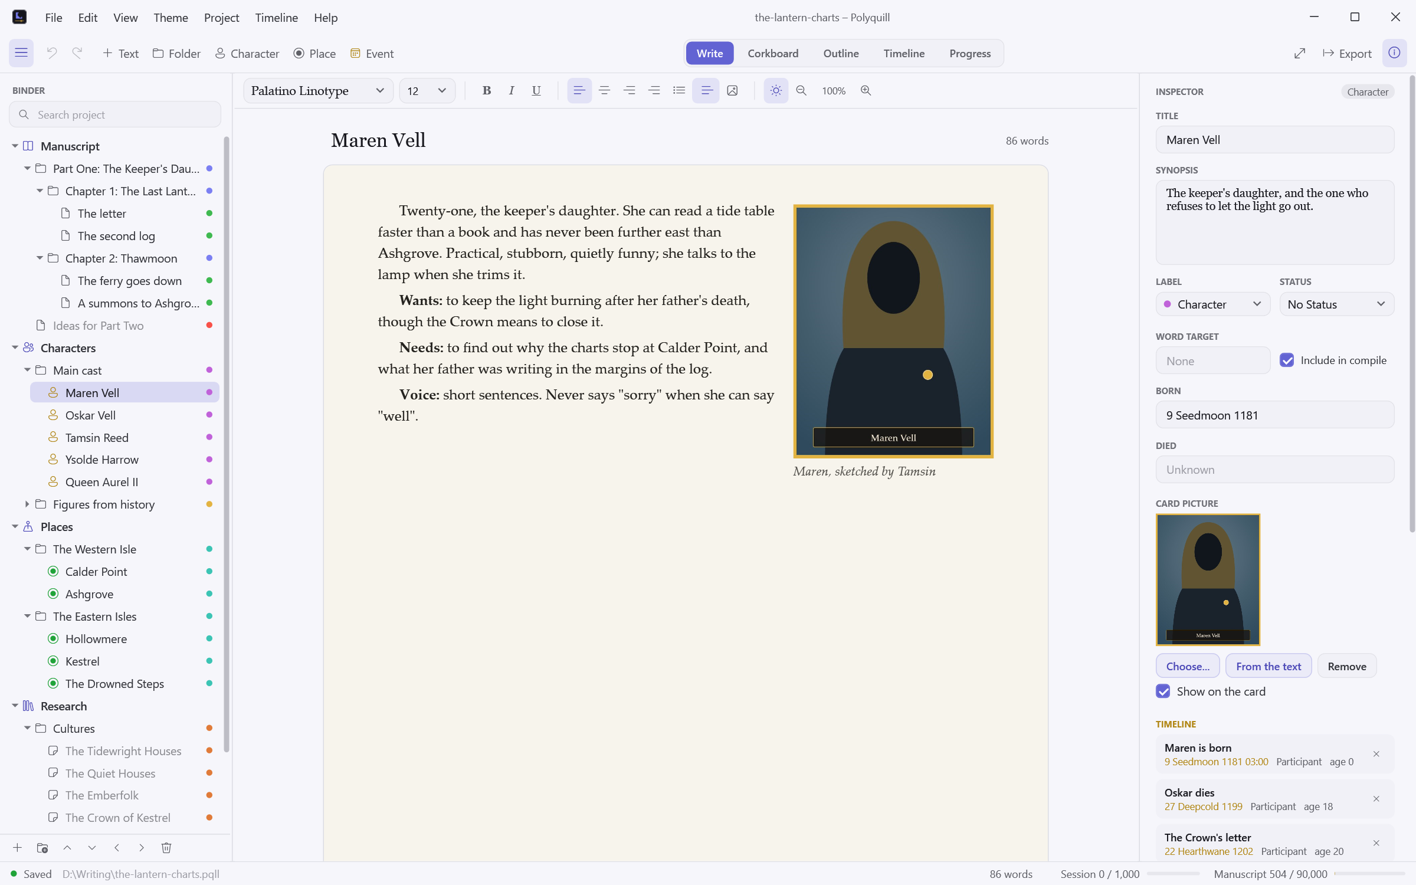This screenshot has height=885, width=1416.
Task: Toggle the inspector info panel icon
Action: pos(1394,53)
